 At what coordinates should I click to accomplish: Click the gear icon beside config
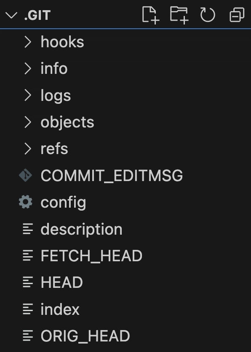(x=26, y=202)
